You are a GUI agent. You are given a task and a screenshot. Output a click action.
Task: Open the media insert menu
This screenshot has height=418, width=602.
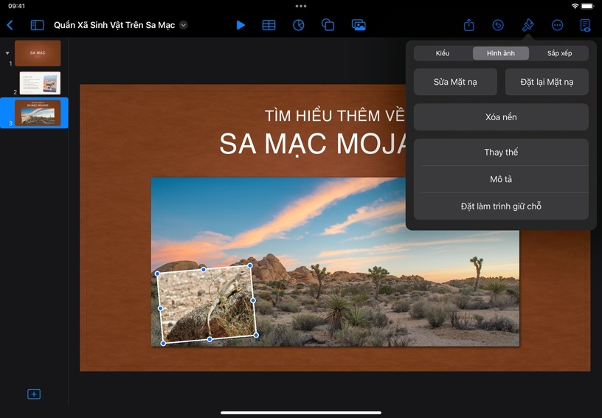[359, 25]
